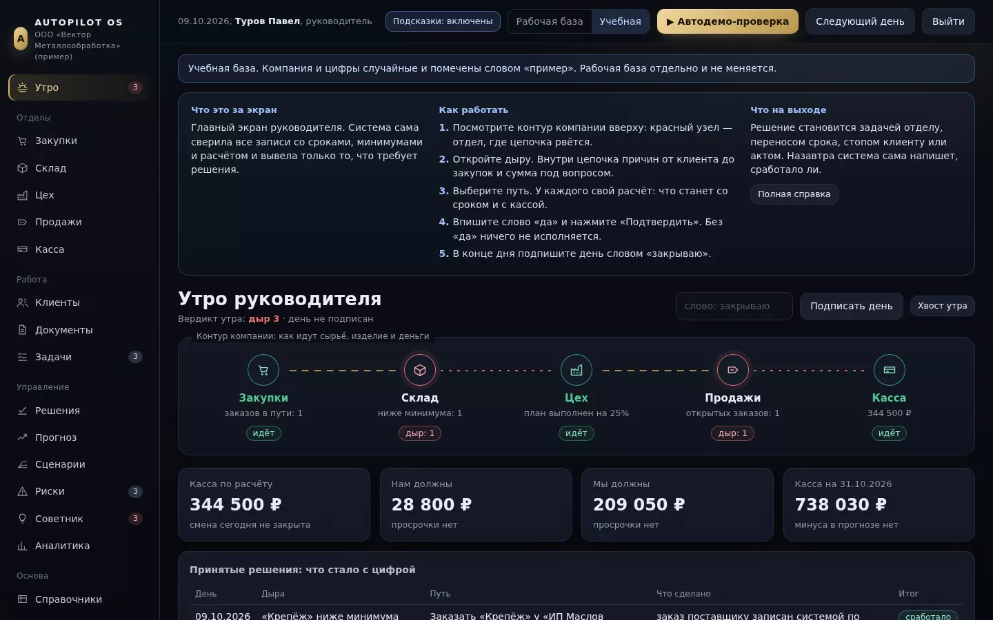Open Сценарии in sidebar

[x=79, y=464]
